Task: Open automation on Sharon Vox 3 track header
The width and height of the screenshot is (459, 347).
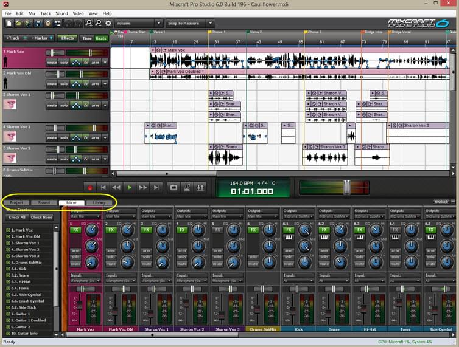Action: [x=76, y=159]
